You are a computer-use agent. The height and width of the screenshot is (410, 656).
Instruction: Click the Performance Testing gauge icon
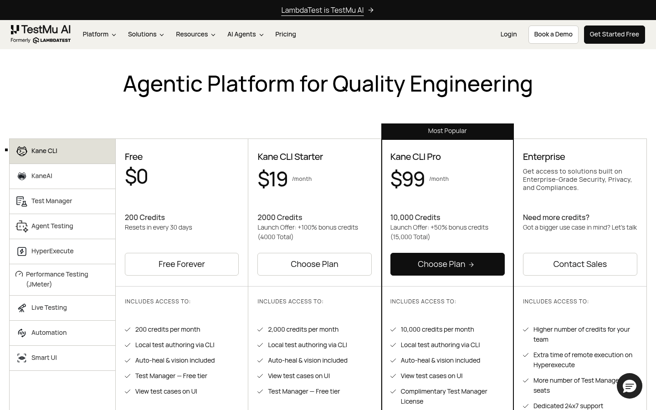click(19, 274)
